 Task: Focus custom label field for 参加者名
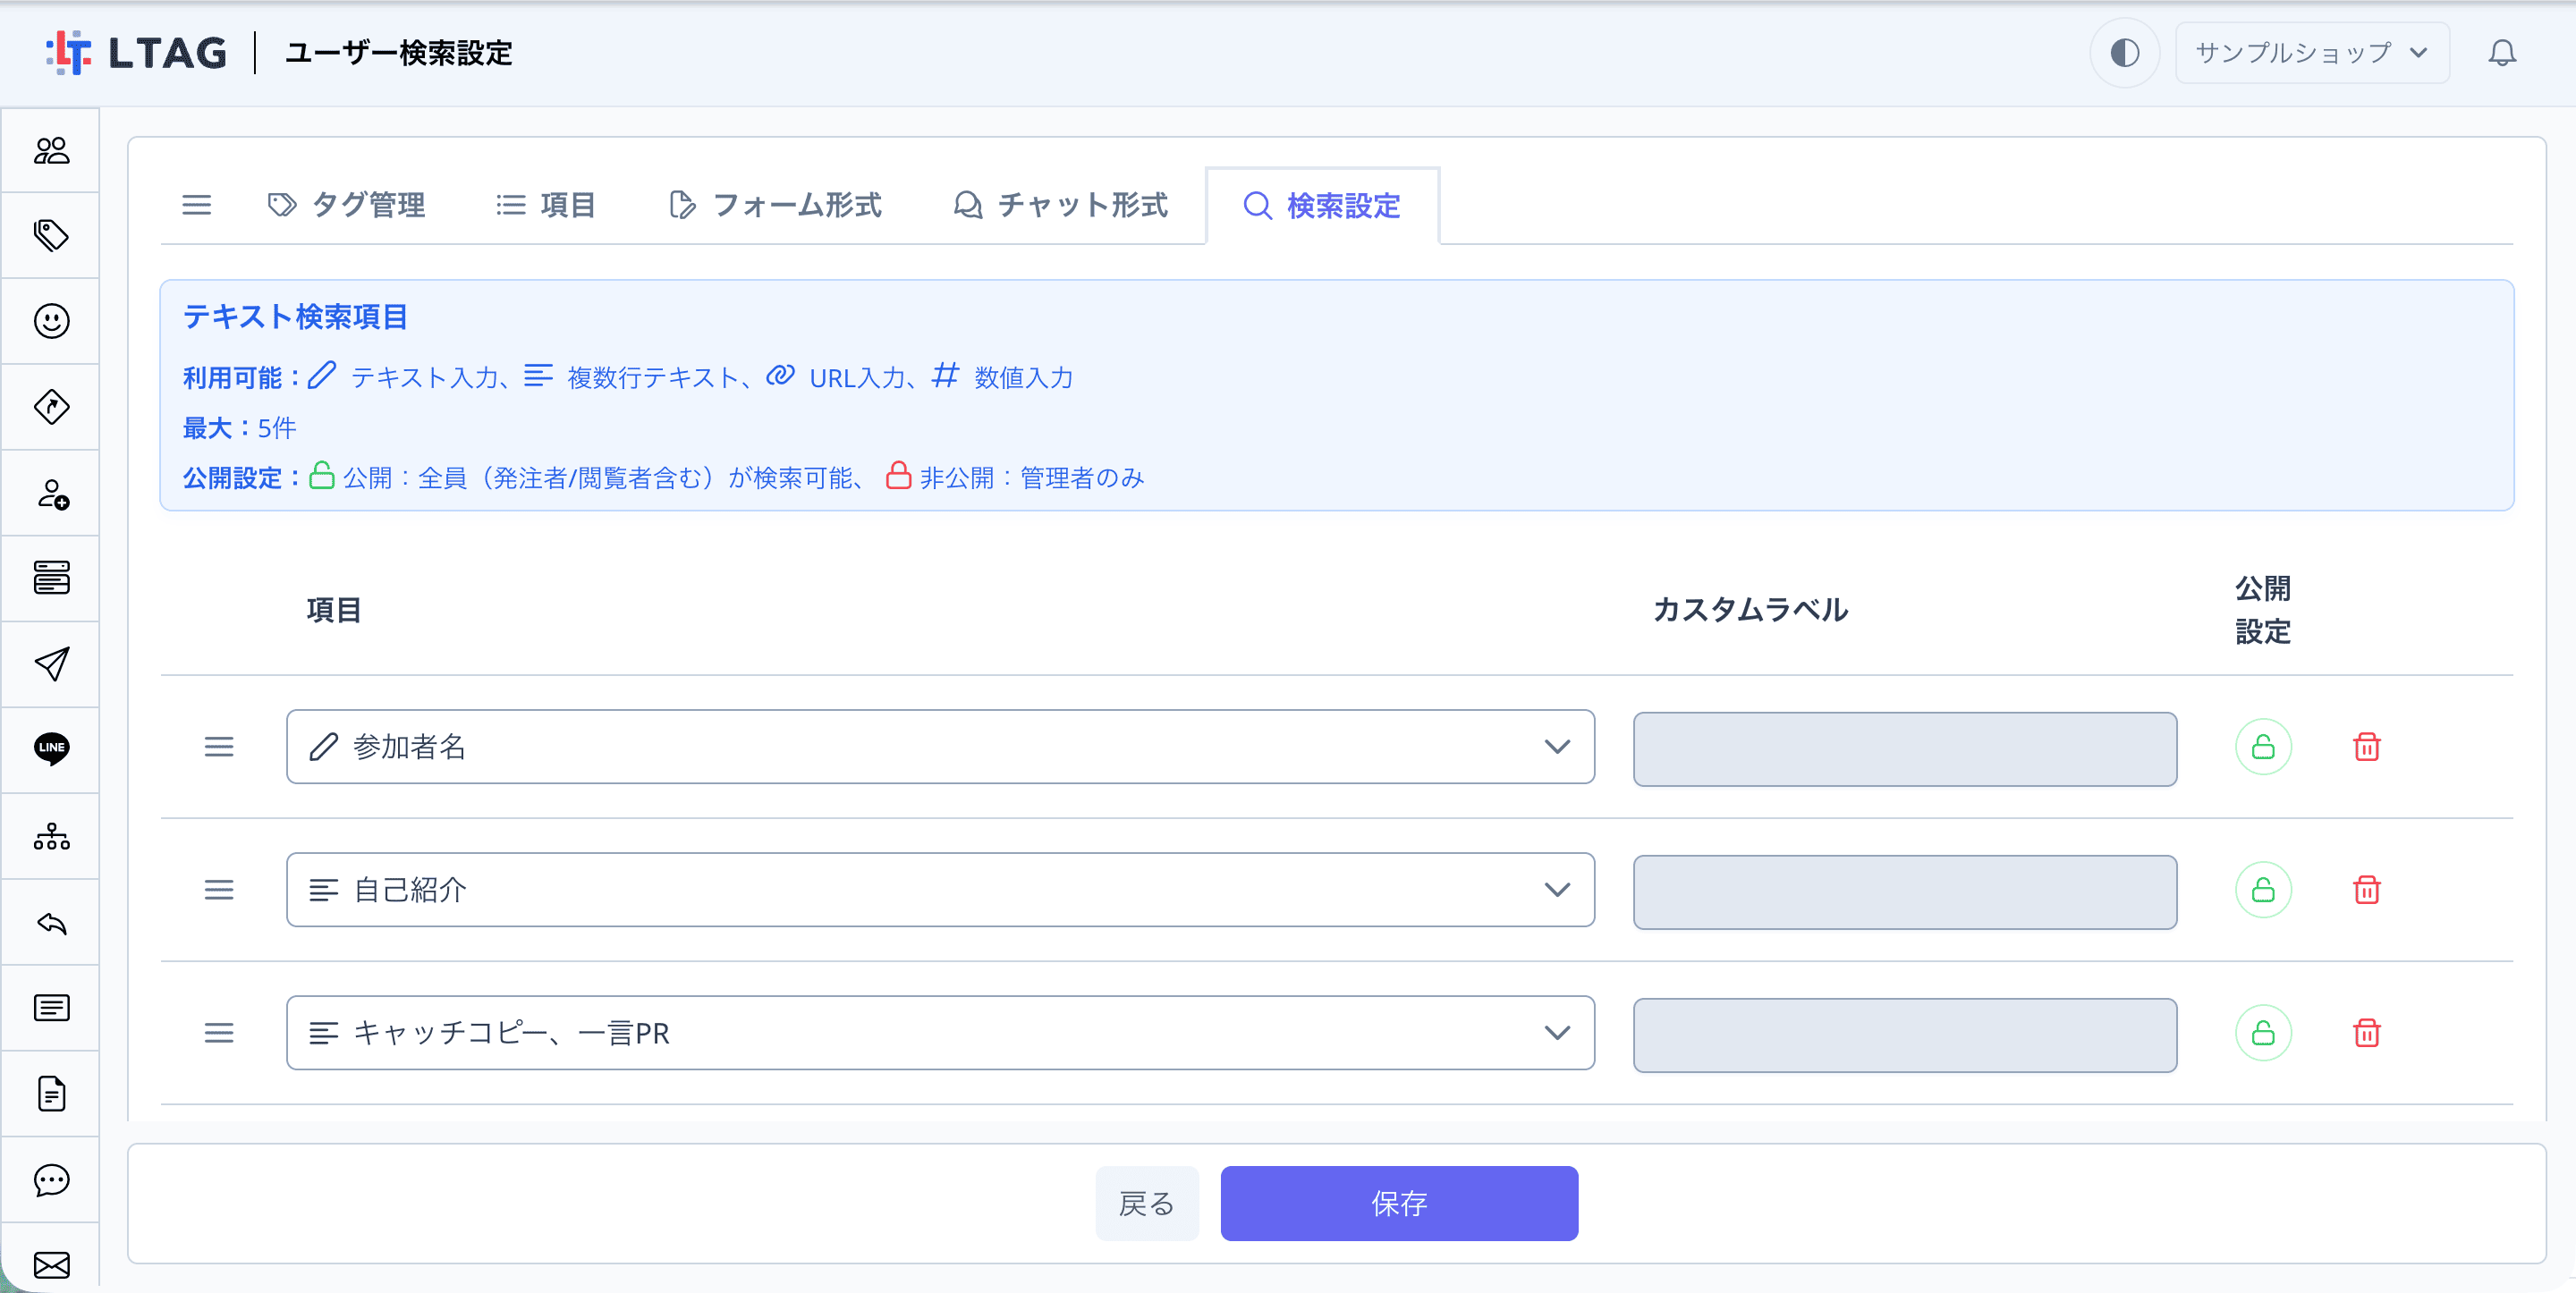(1905, 749)
